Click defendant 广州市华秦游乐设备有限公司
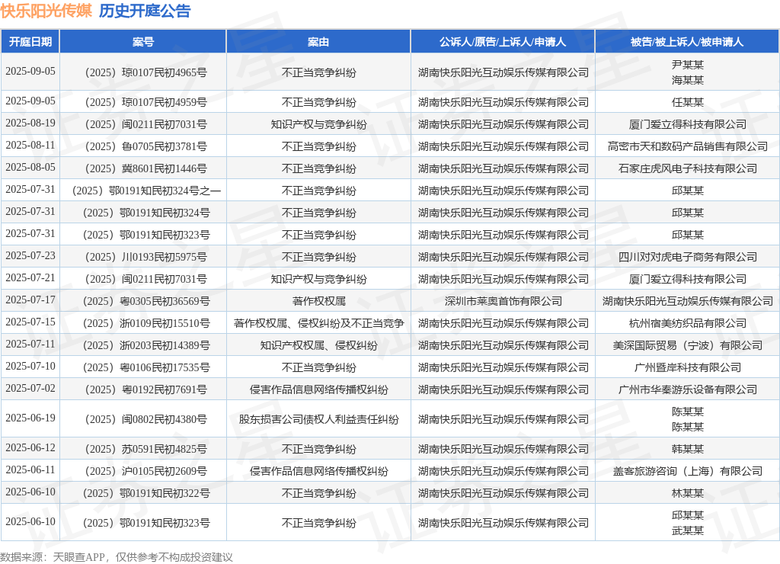 [688, 389]
